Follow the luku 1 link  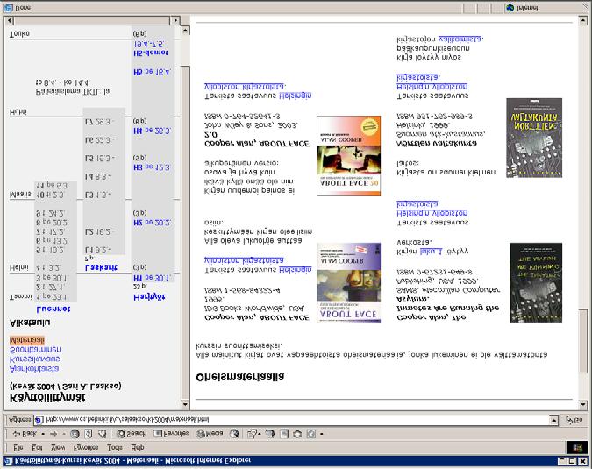[x=431, y=251]
